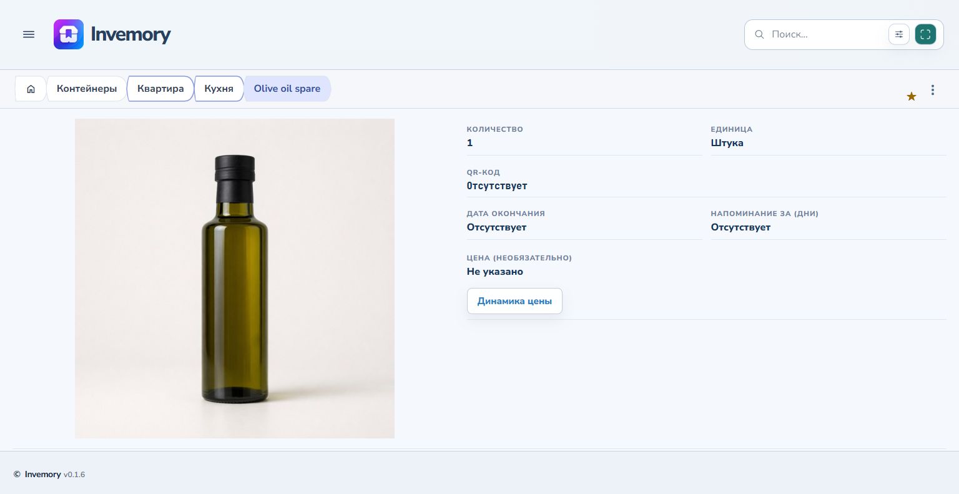The width and height of the screenshot is (959, 494).
Task: Open the olive oil bottle photo
Action: (235, 279)
